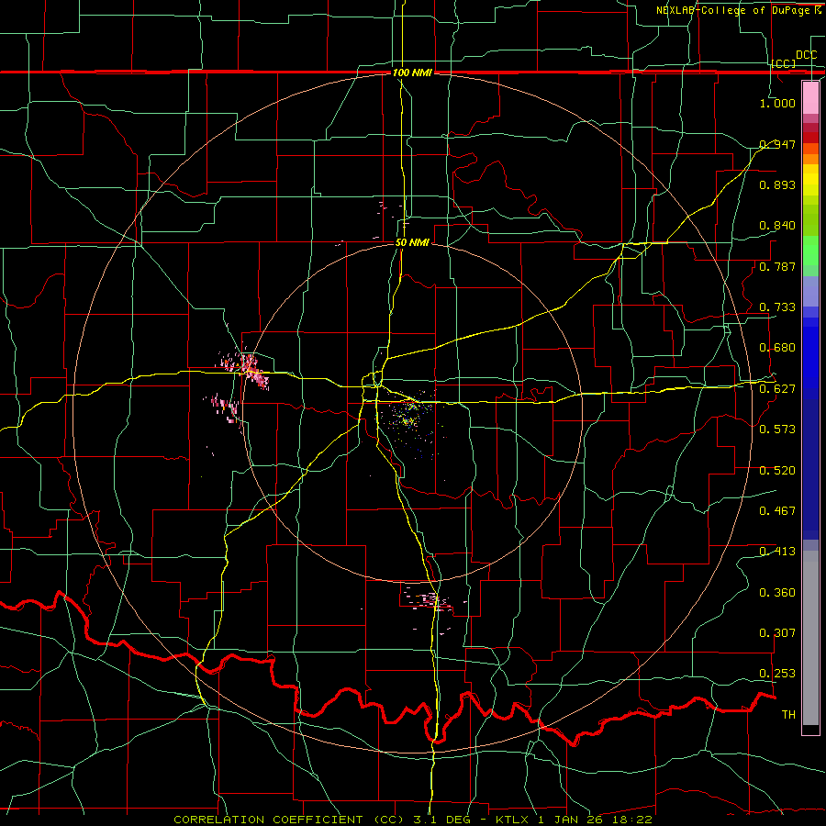Click the 0.840 legend value
This screenshot has height=826, width=826.
pos(777,226)
